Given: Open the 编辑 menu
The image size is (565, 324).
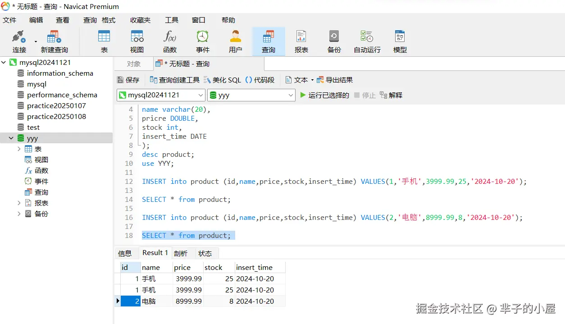Looking at the screenshot, I should coord(36,20).
